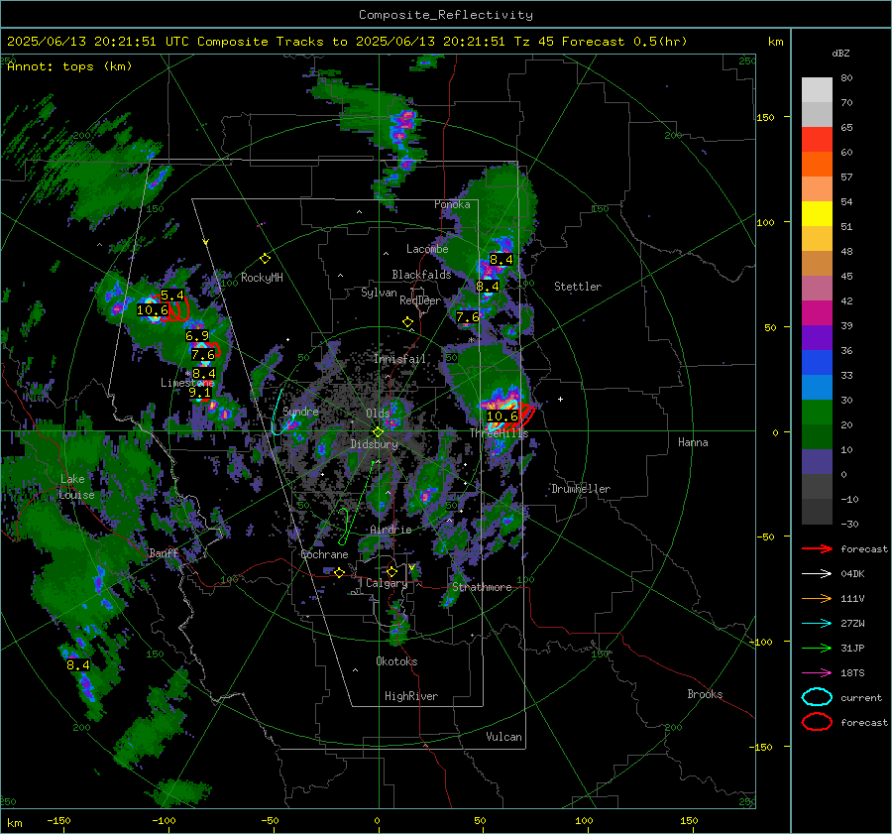This screenshot has height=834, width=892.
Task: Select the cyan 27ZW arrow legend icon
Action: [x=817, y=624]
